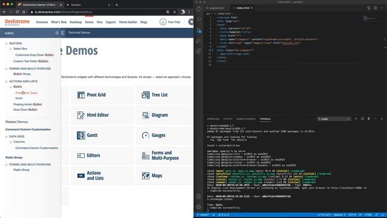This screenshot has height=218, width=387.
Task: Collapse FORMS AND MULTI-PURPOSE group above Radio Group
Action: tap(7, 165)
